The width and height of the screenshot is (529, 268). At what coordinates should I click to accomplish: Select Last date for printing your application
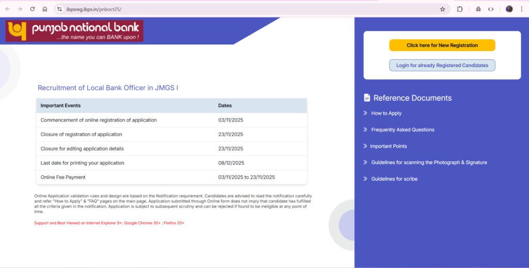point(82,163)
